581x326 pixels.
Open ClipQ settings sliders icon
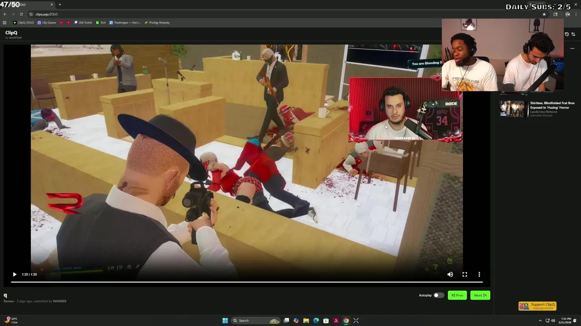[573, 34]
